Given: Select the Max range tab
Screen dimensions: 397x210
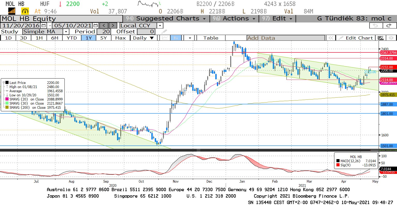Looking at the screenshot, I should 120,38.
